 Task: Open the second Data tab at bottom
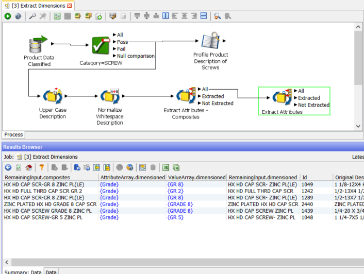(51, 271)
